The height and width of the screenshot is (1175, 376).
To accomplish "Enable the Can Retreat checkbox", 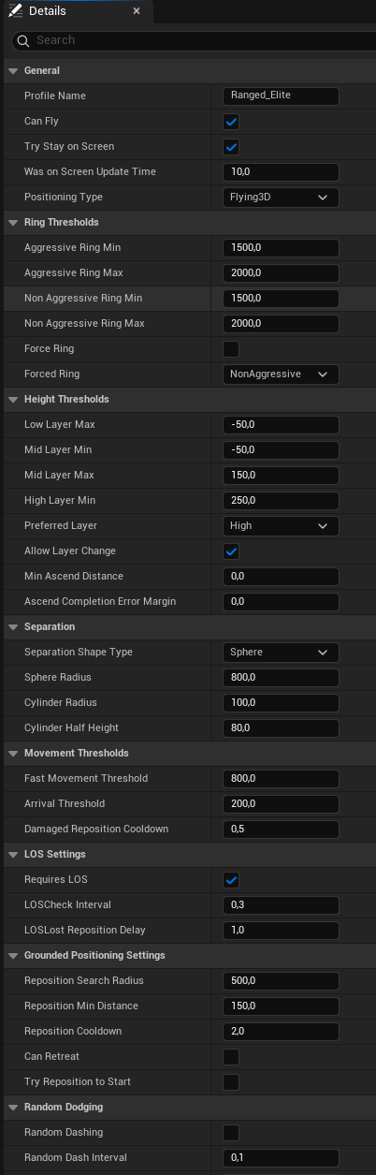I will 231,1057.
